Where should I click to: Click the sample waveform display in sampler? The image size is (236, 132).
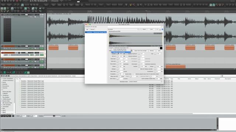click(136, 40)
